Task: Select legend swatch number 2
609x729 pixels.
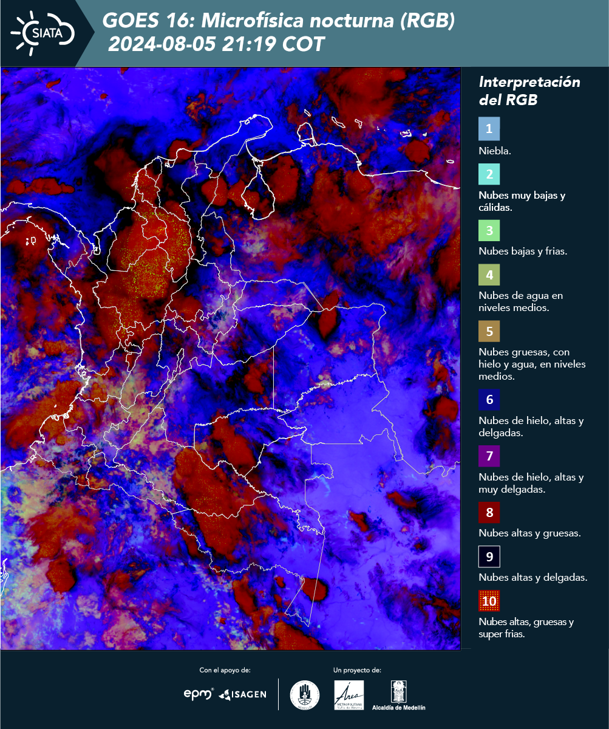Action: click(x=489, y=174)
